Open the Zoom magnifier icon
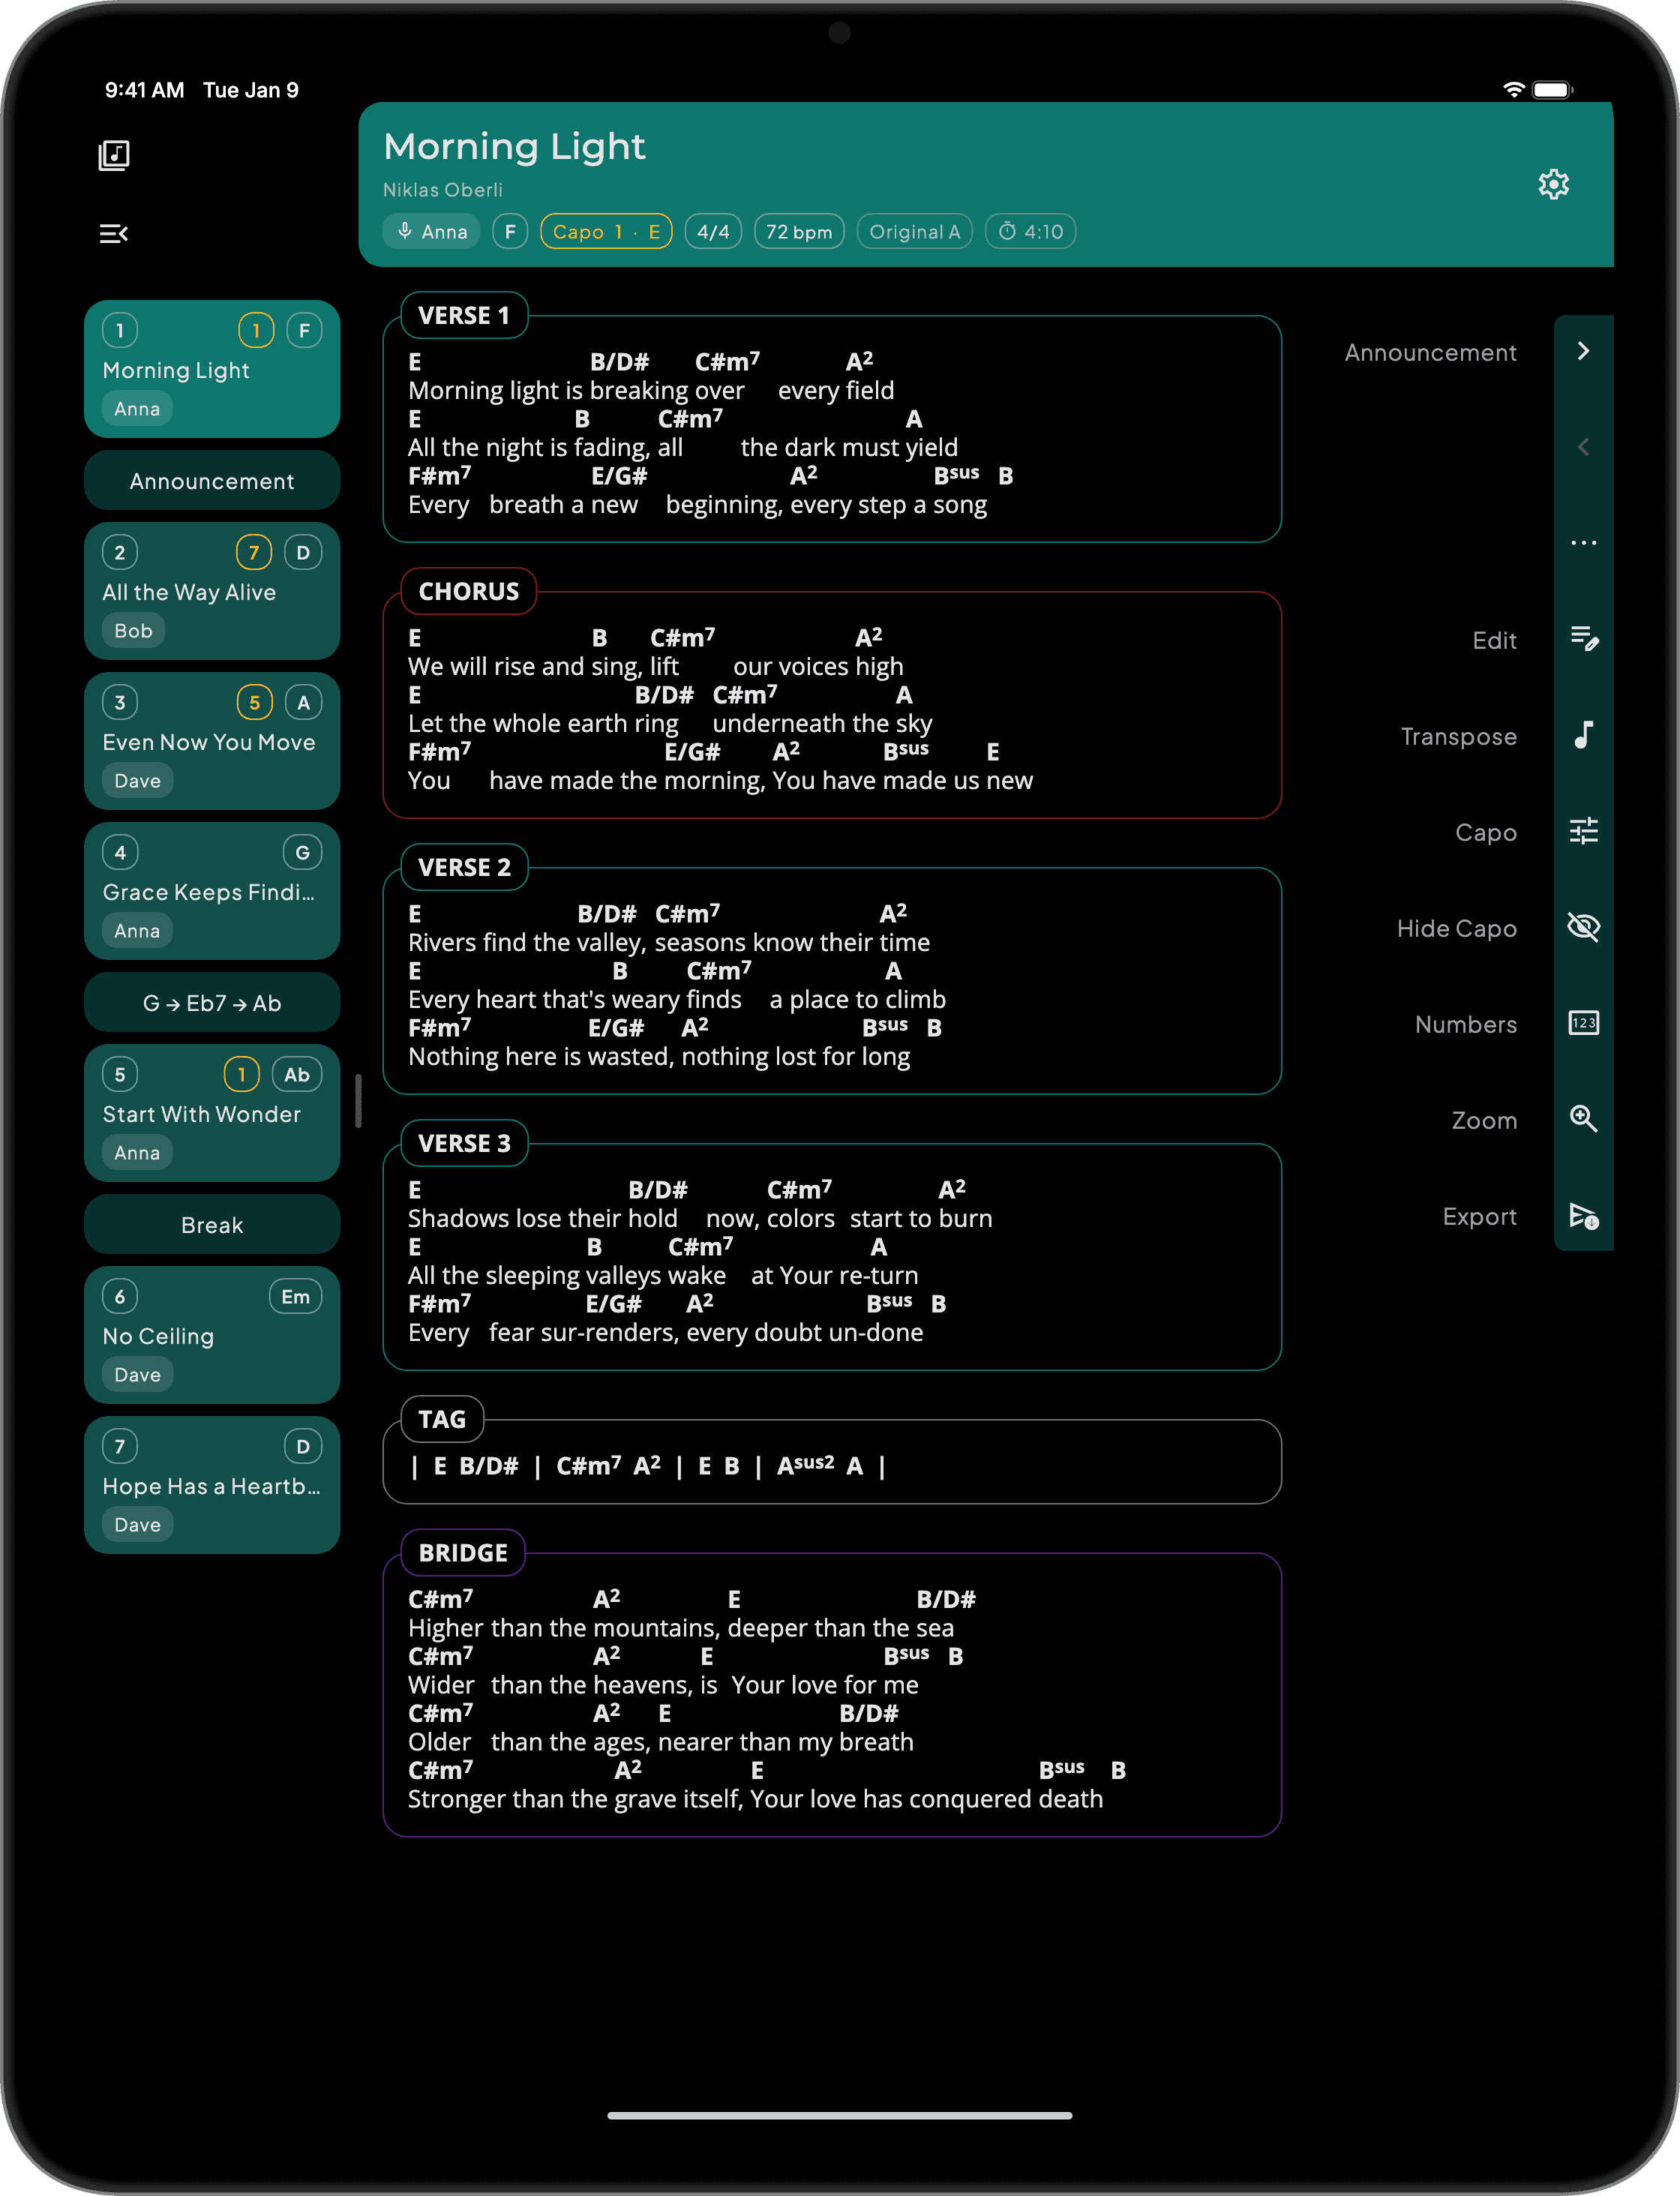Image resolution: width=1680 pixels, height=2196 pixels. click(1584, 1119)
